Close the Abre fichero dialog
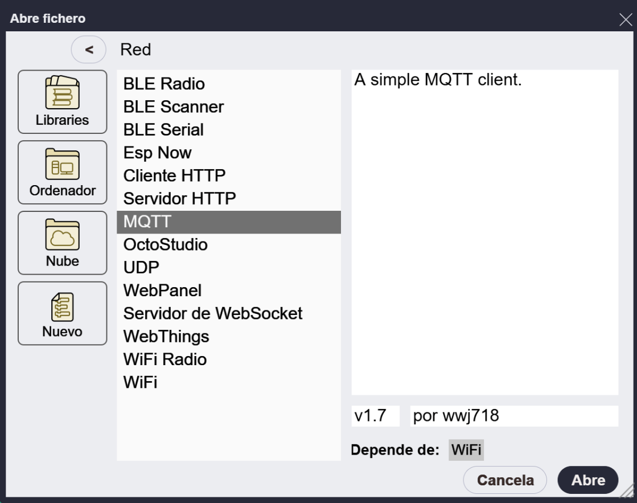This screenshot has height=503, width=637. pyautogui.click(x=626, y=19)
